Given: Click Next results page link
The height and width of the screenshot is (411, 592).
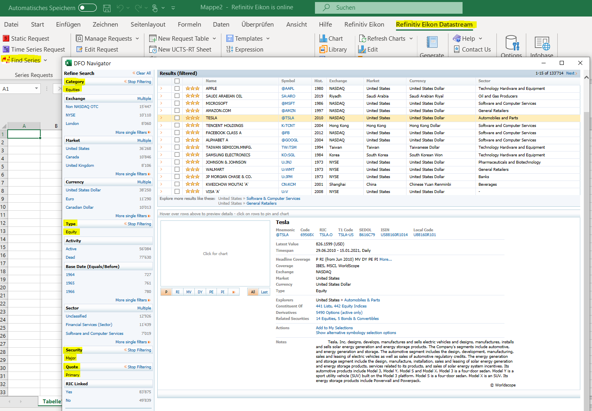Looking at the screenshot, I should pyautogui.click(x=571, y=73).
